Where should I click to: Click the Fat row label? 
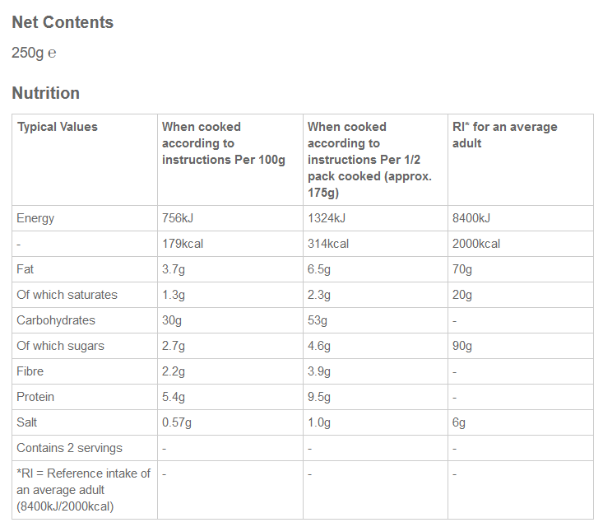pyautogui.click(x=26, y=269)
